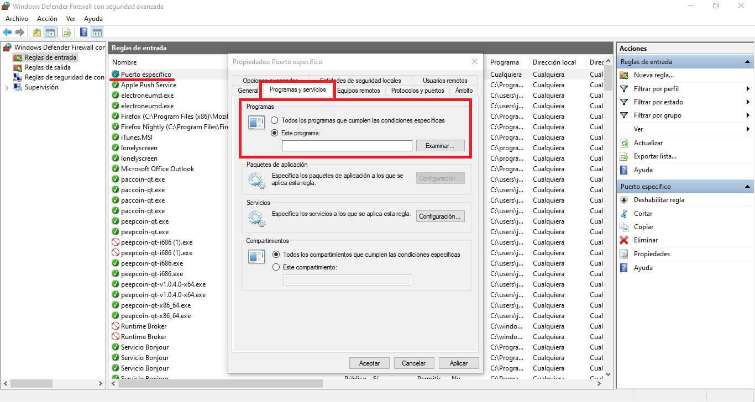Image resolution: width=755 pixels, height=402 pixels.
Task: Open the Archivo menu
Action: [17, 19]
